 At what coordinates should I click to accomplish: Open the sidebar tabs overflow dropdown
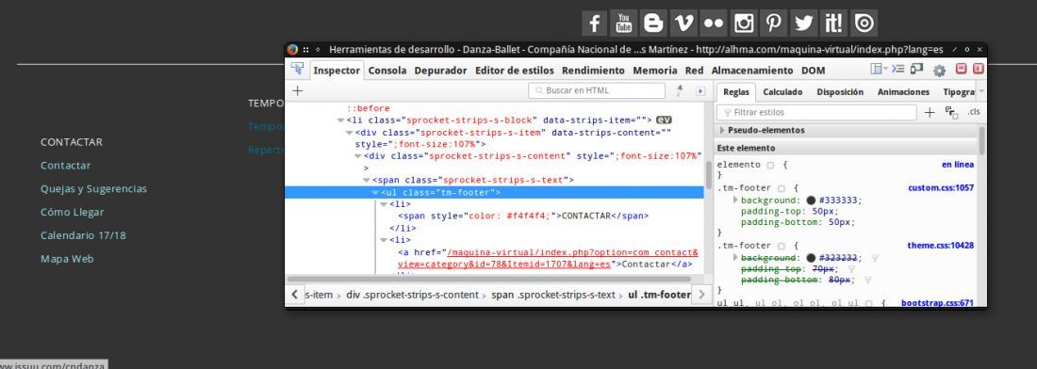pyautogui.click(x=980, y=91)
